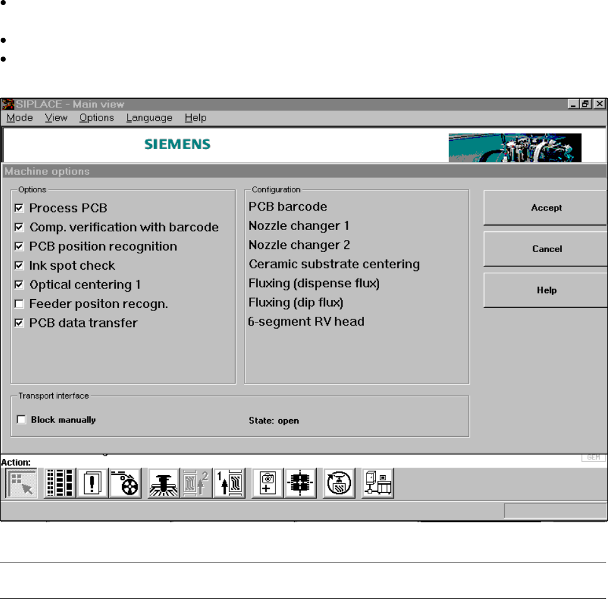The height and width of the screenshot is (599, 608).
Task: Click the Cancel button
Action: coord(546,249)
